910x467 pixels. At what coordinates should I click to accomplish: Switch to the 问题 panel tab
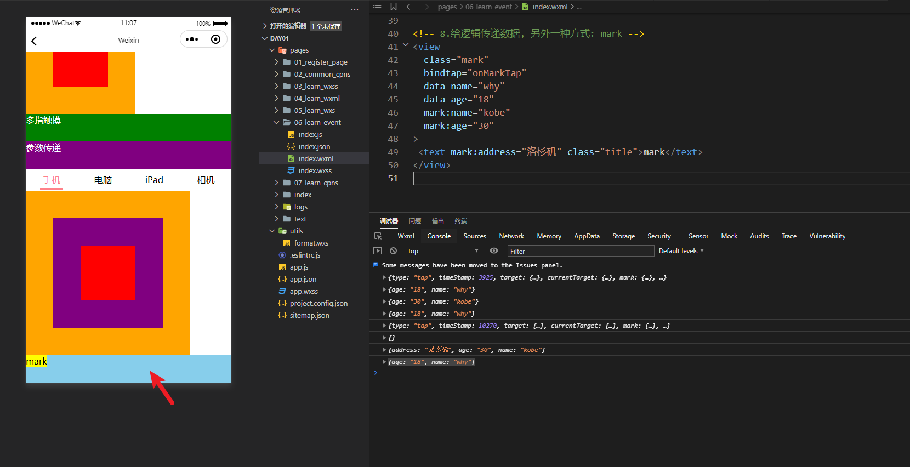pyautogui.click(x=415, y=221)
